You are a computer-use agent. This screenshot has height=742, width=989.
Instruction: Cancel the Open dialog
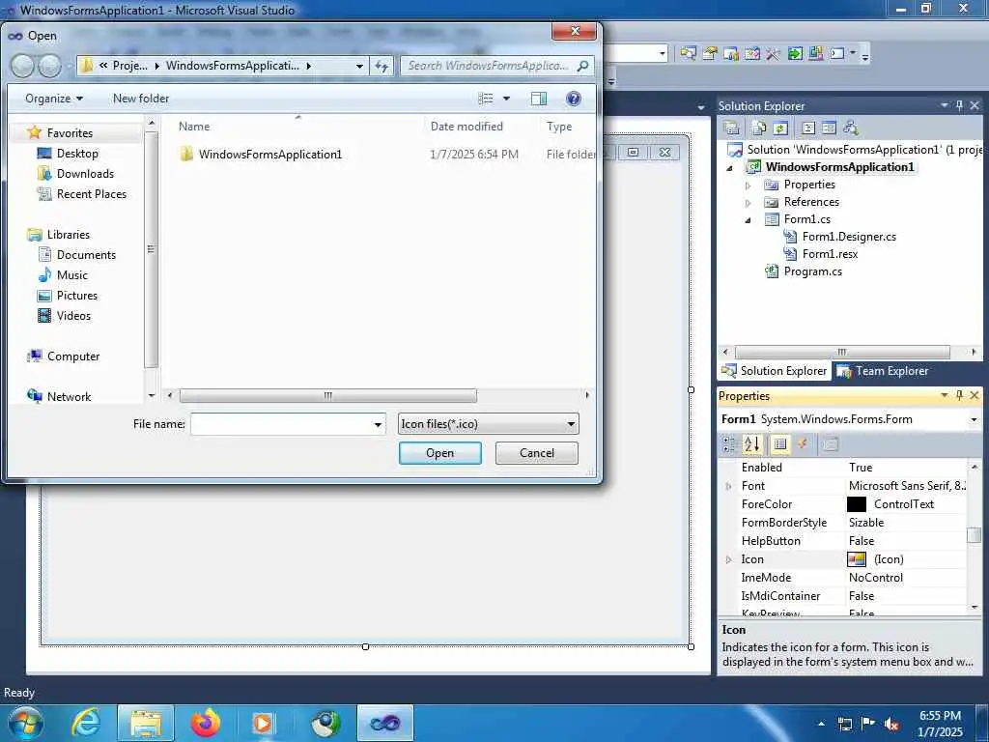pos(537,453)
